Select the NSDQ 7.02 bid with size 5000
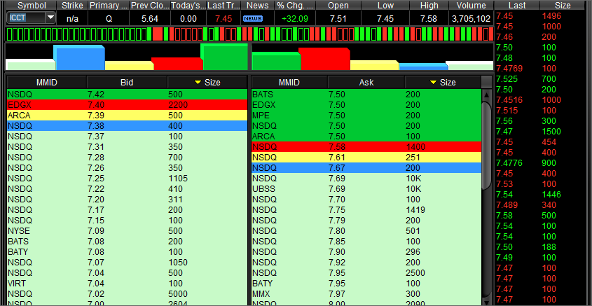The height and width of the screenshot is (306, 592). (x=128, y=293)
